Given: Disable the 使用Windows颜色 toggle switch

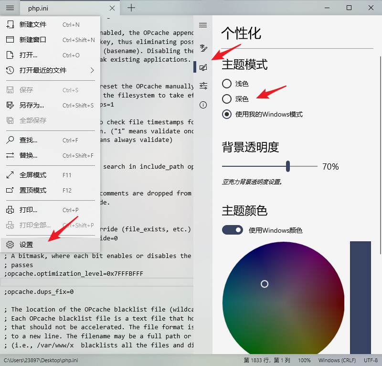Looking at the screenshot, I should tap(233, 230).
